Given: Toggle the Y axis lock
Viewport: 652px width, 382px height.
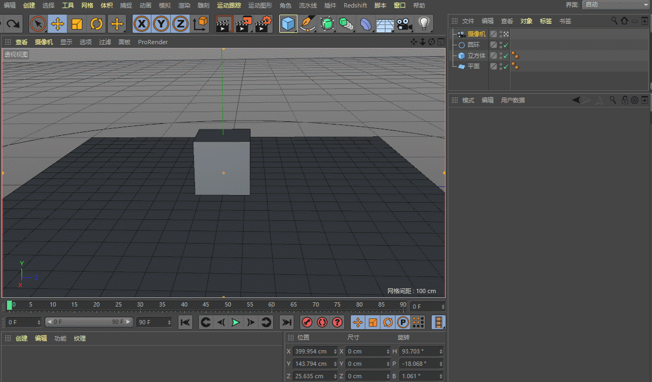Looking at the screenshot, I should coord(161,24).
